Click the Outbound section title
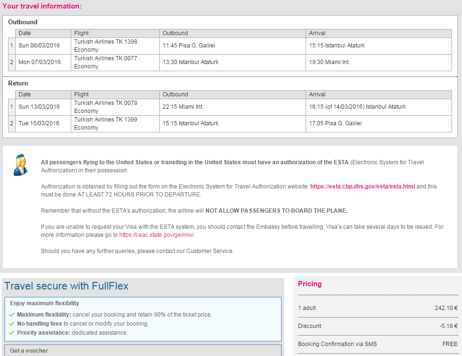462x356 pixels. 23,22
